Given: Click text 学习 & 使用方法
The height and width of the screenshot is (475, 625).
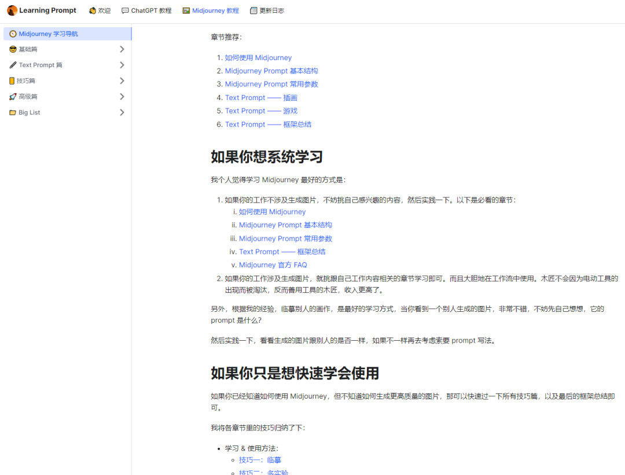Looking at the screenshot, I should [x=251, y=449].
